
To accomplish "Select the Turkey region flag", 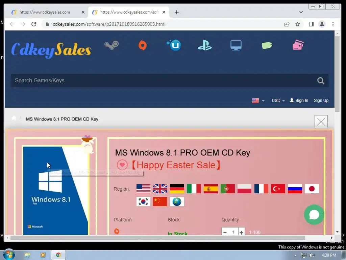I will 278,189.
